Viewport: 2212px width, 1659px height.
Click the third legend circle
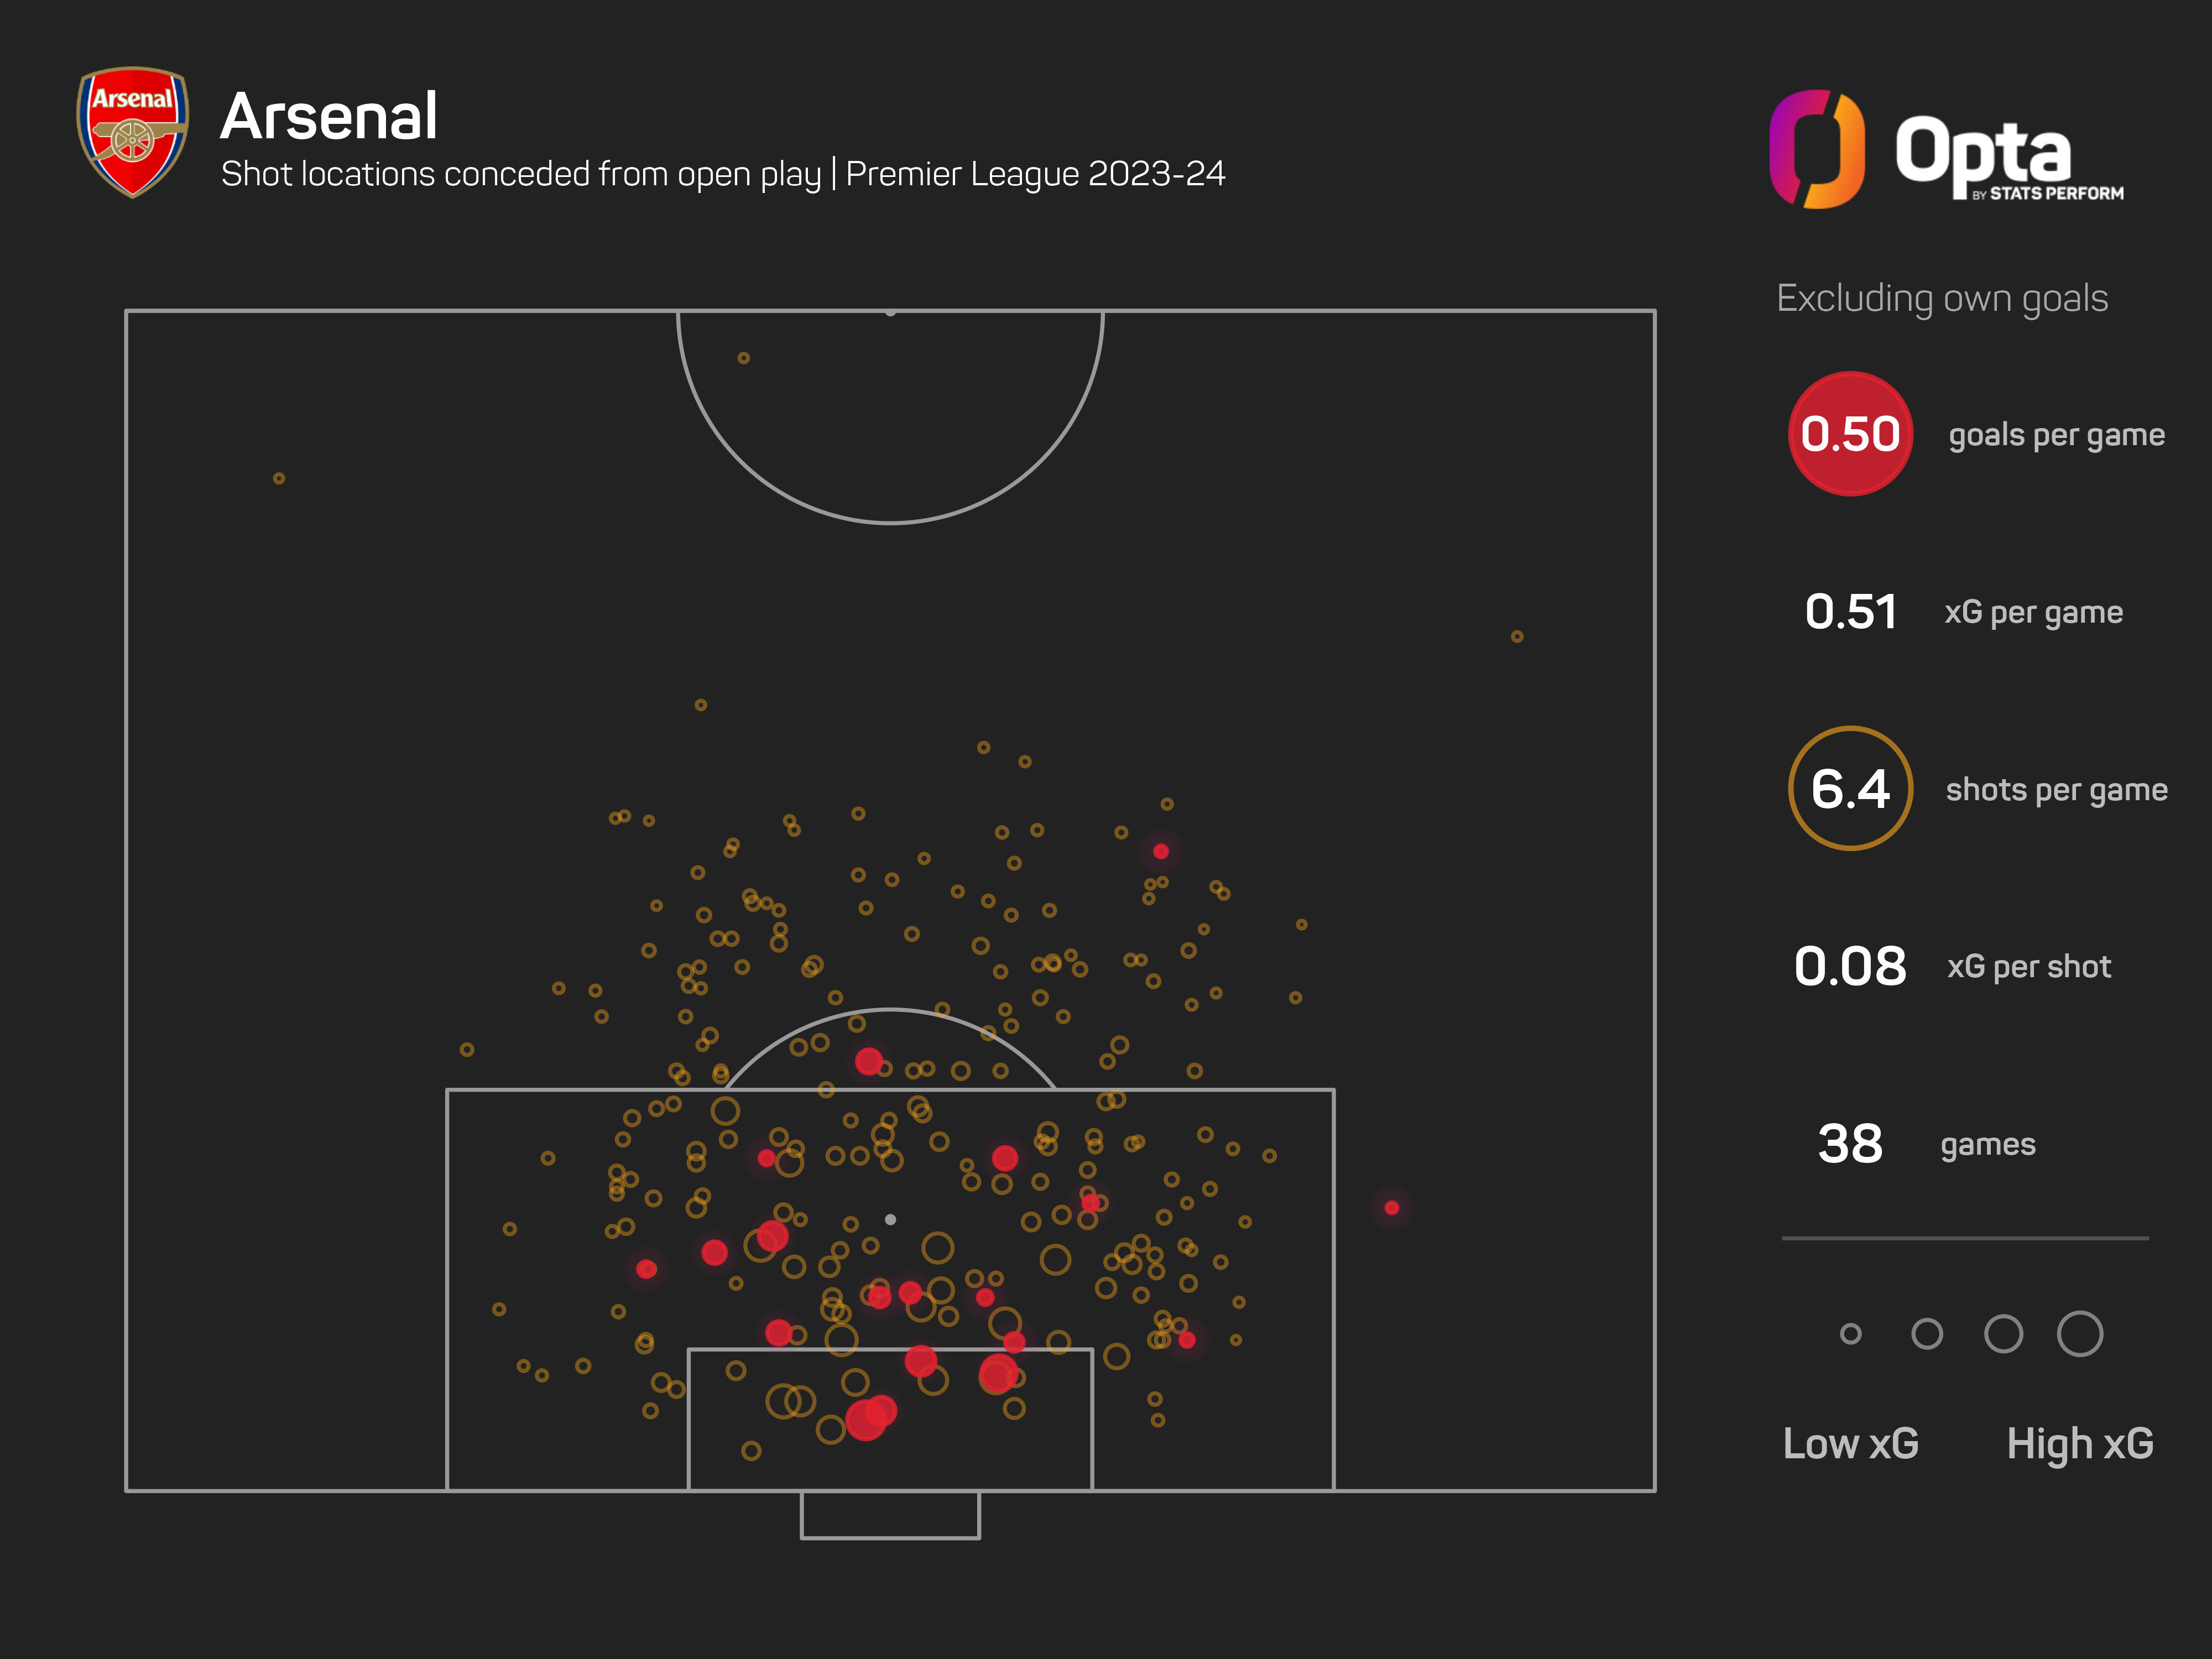2003,1333
